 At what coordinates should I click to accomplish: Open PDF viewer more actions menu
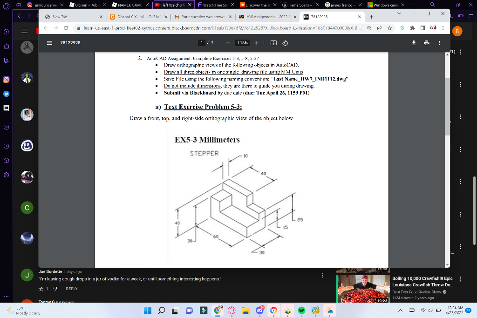coord(439,43)
